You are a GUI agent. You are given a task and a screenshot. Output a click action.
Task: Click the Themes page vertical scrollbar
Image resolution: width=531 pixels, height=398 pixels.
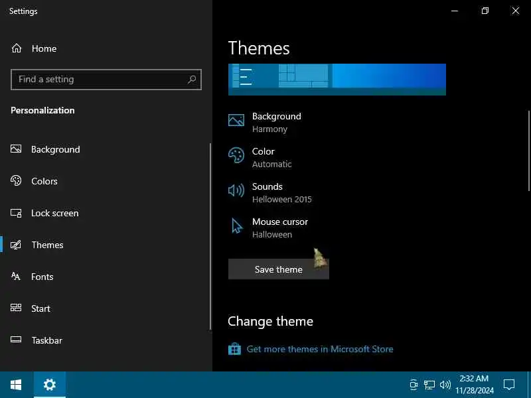pyautogui.click(x=528, y=151)
